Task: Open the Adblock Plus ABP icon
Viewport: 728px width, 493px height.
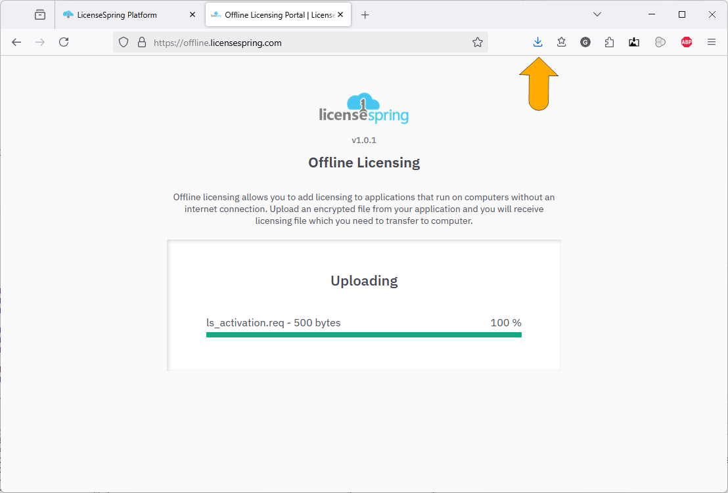Action: (x=687, y=43)
